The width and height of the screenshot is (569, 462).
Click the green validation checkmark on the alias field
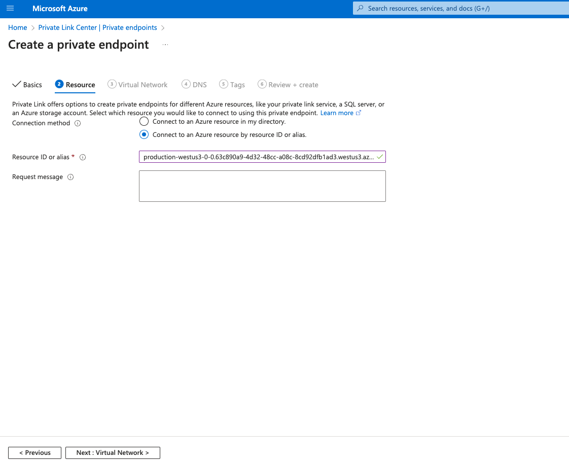pyautogui.click(x=379, y=157)
